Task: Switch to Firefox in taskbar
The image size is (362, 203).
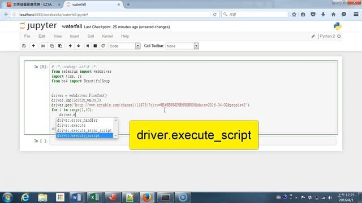Action: tap(147, 197)
